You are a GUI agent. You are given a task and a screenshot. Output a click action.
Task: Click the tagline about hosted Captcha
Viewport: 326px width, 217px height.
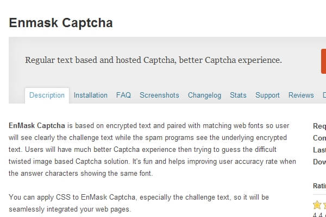tap(153, 60)
